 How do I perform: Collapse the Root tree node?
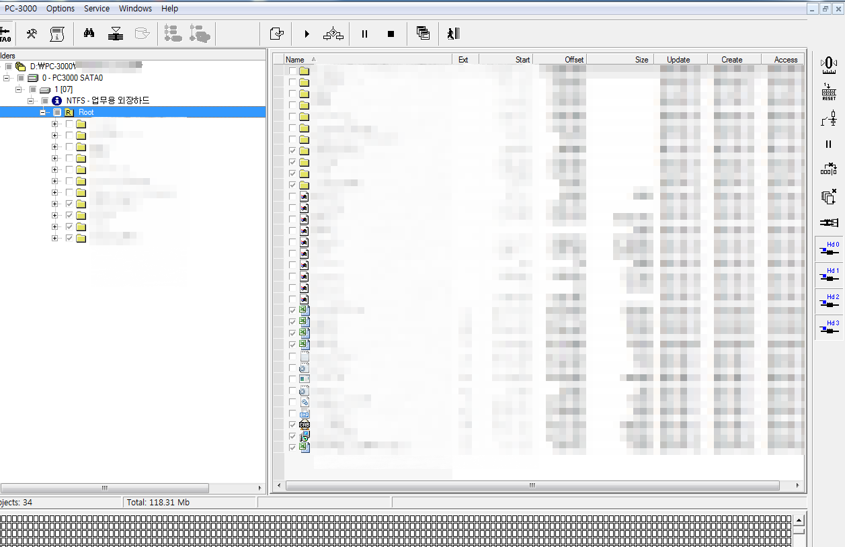[x=42, y=112]
